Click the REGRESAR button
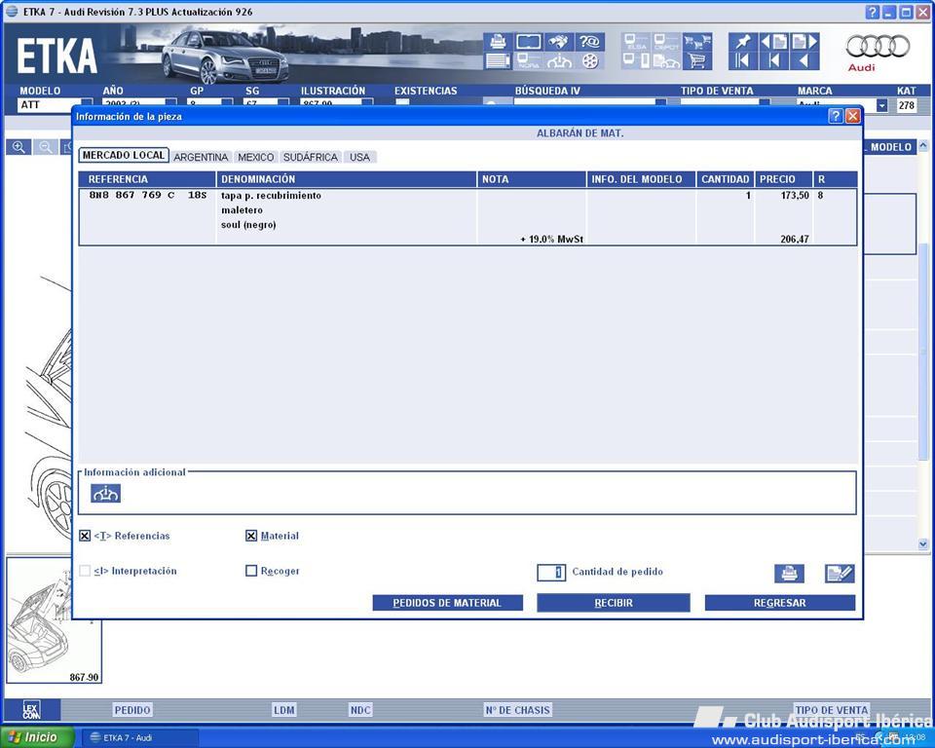 coord(780,603)
